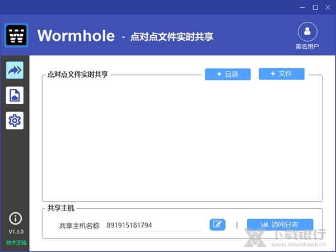The image size is (336, 252).
Task: Minimize the Wormhole window
Action: pyautogui.click(x=302, y=7)
